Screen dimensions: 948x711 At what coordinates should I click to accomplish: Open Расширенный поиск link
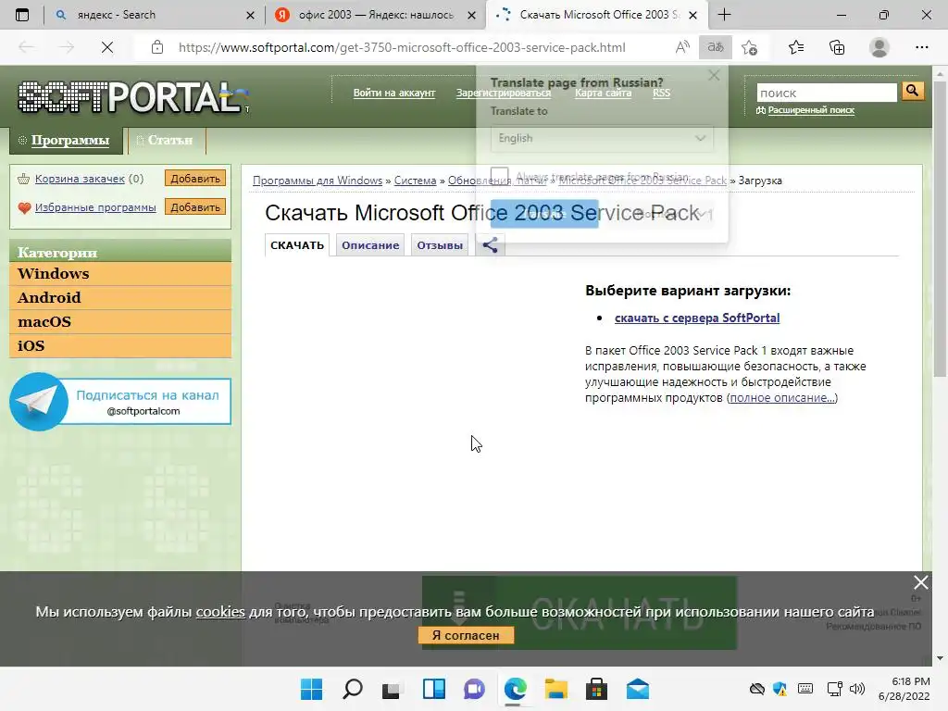(x=811, y=110)
